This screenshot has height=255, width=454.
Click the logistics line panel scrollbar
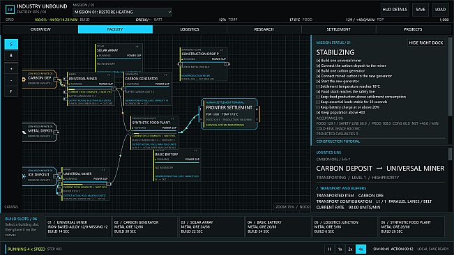(x=450, y=154)
